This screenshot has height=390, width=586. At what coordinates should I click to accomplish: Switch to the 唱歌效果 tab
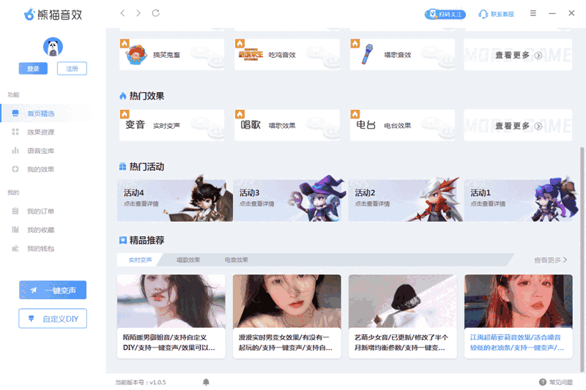tap(188, 260)
